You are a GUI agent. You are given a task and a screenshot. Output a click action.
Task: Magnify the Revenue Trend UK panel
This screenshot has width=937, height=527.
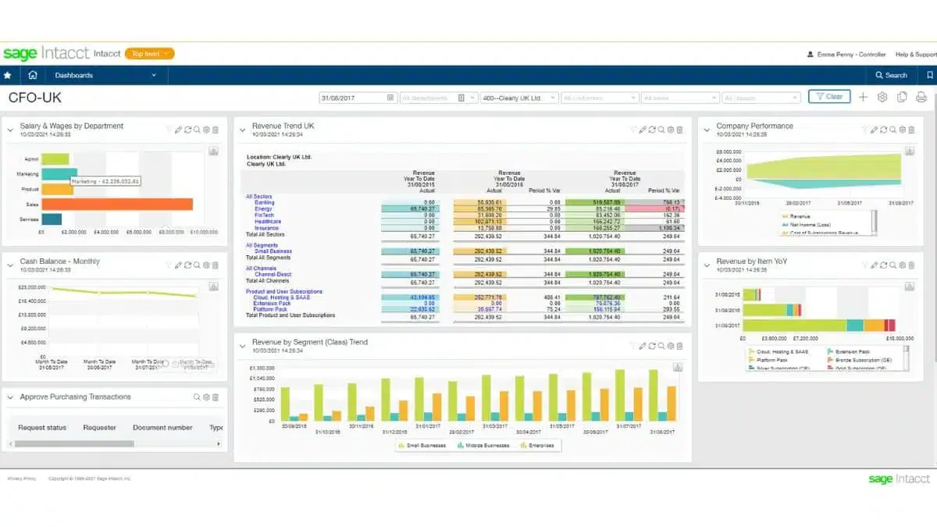[661, 130]
